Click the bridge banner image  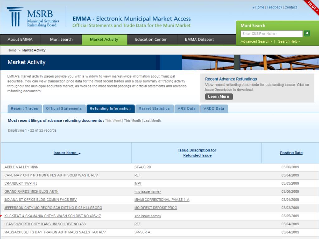click(250, 62)
